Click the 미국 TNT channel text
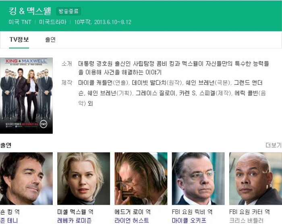The image size is (282, 224). (20, 22)
